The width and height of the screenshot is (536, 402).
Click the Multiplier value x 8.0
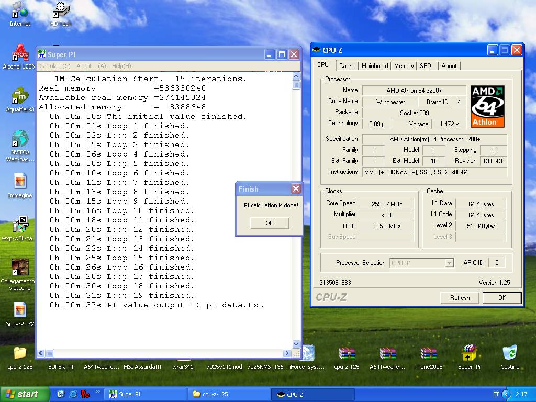tap(387, 215)
